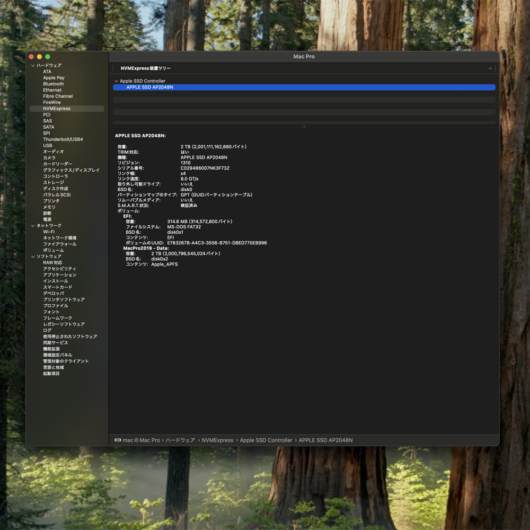Image resolution: width=530 pixels, height=530 pixels.
Task: Click NVMExpress in the bottom path bar
Action: 217,440
